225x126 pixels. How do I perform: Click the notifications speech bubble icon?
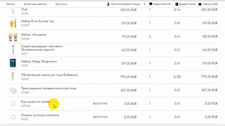point(151,4)
